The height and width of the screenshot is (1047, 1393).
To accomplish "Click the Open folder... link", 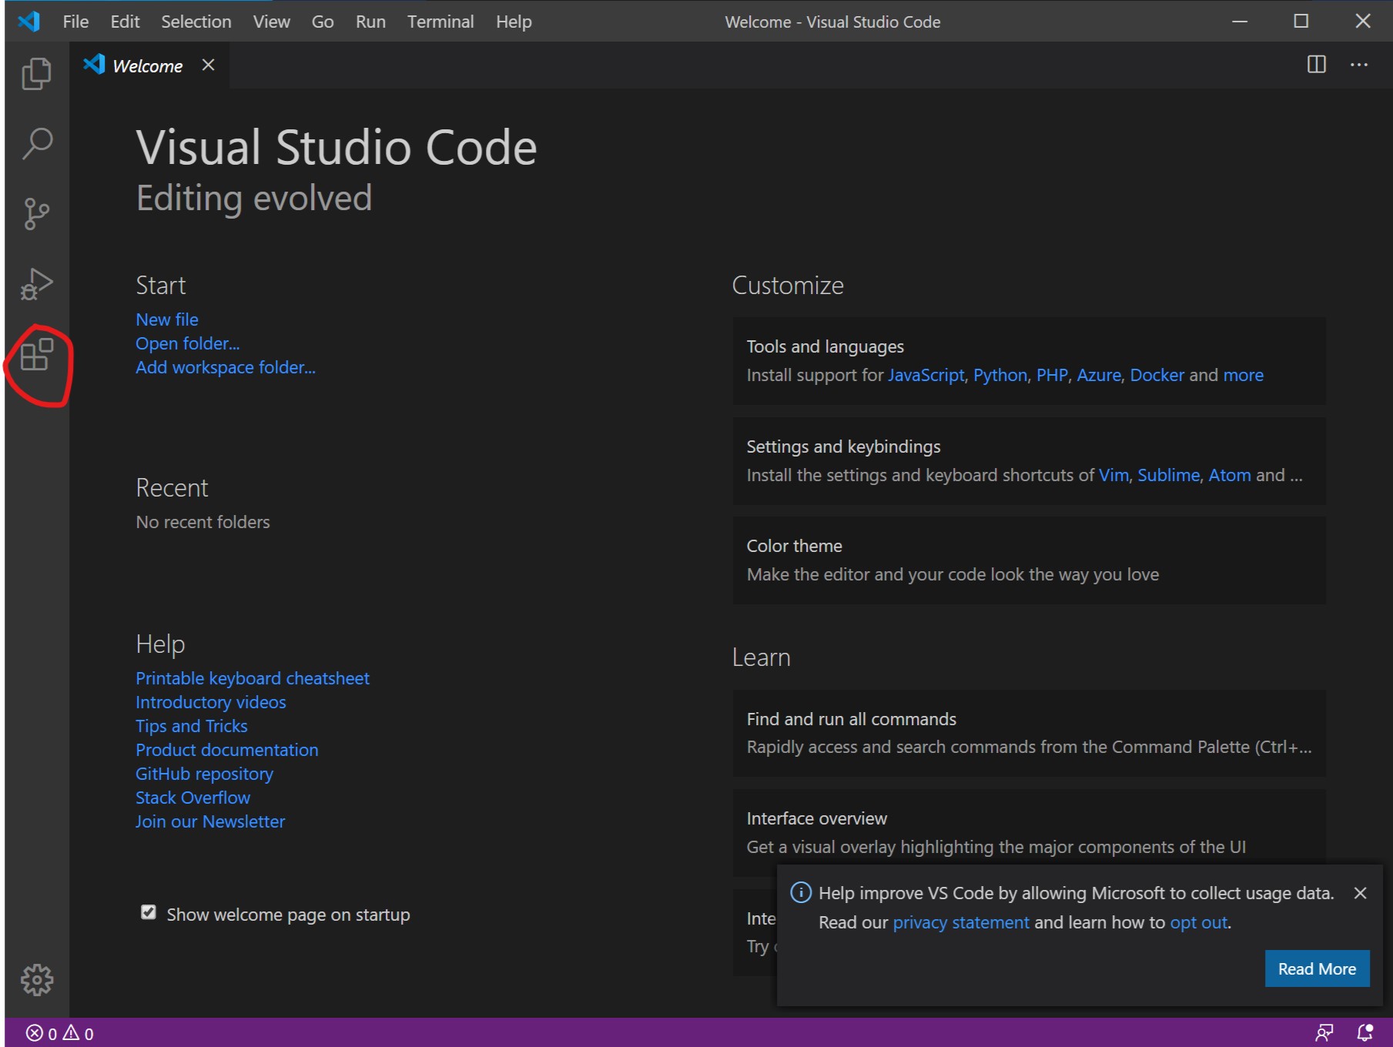I will [x=188, y=343].
